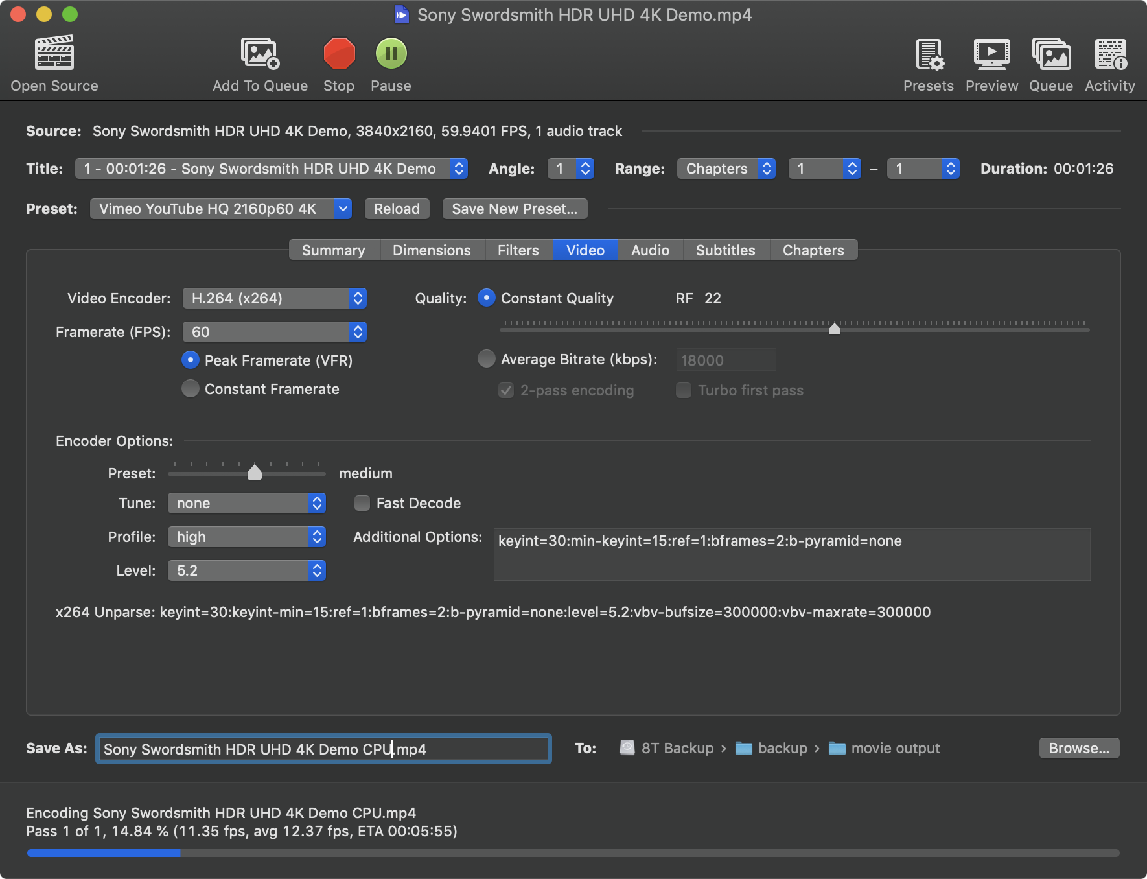
Task: Select Constant Framerate option
Action: (x=191, y=388)
